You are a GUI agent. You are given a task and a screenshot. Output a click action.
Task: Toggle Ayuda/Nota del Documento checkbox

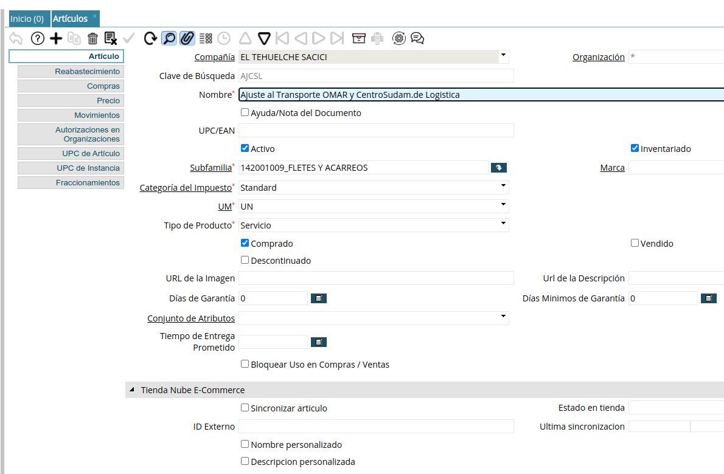click(245, 112)
